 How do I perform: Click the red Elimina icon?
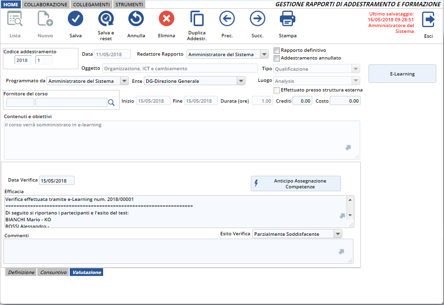point(167,19)
